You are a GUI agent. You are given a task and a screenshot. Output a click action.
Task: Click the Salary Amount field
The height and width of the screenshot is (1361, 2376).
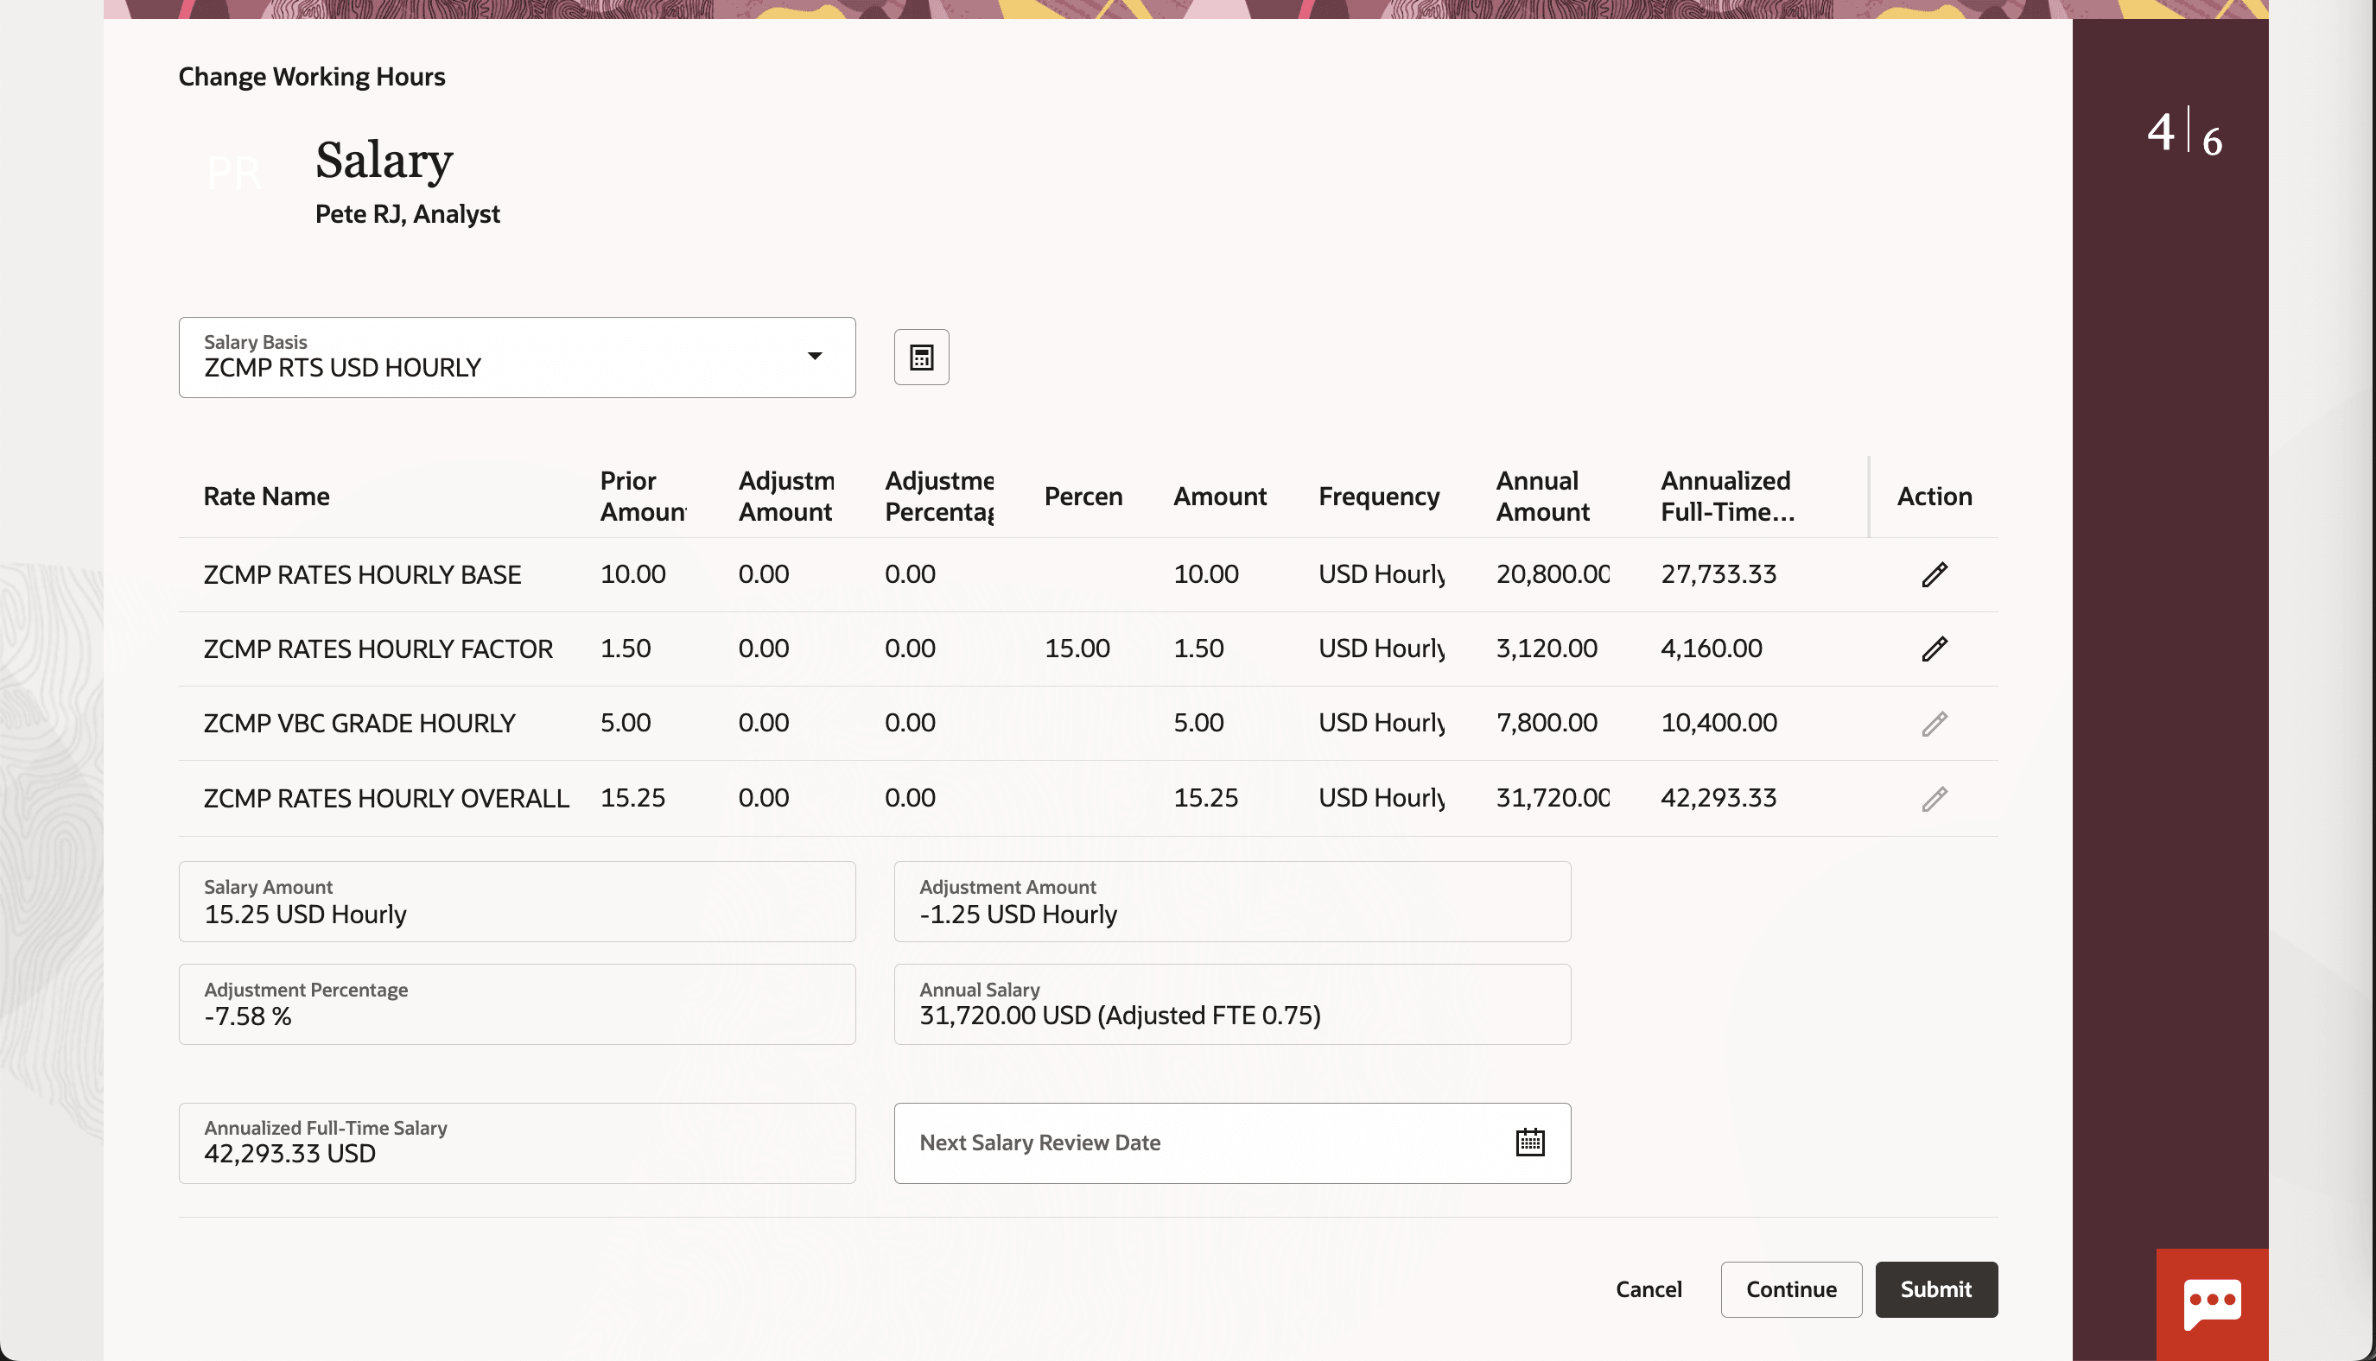(x=516, y=901)
